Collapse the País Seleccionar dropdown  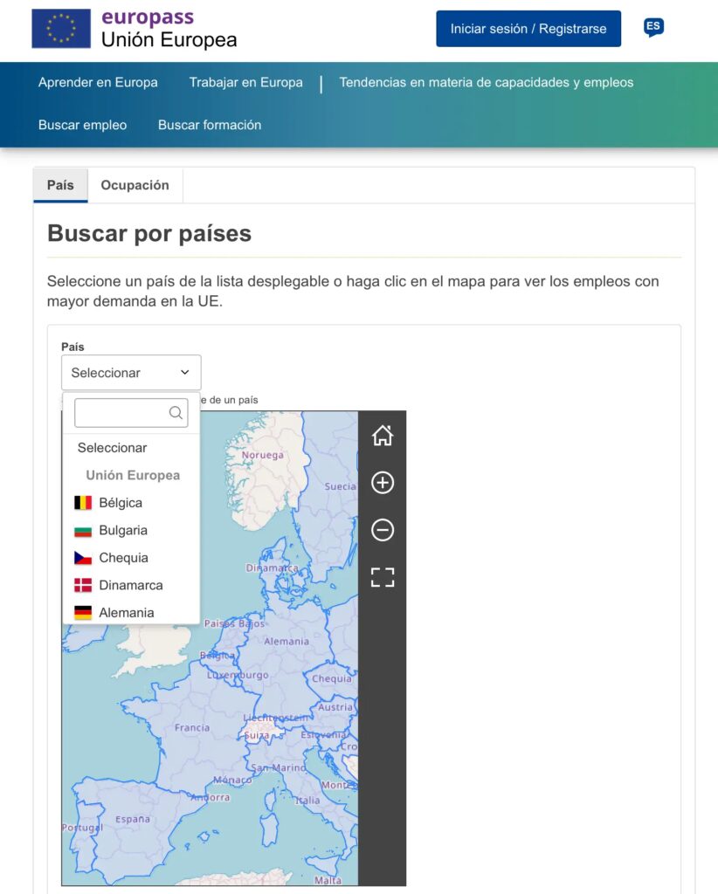click(131, 373)
